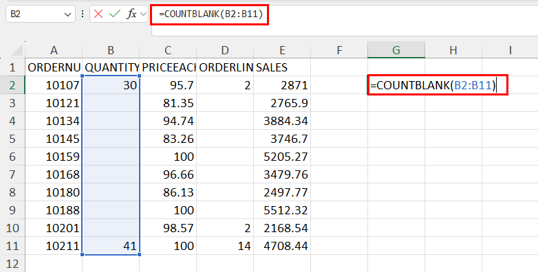Select row 7 header
This screenshot has height=272, width=538.
pyautogui.click(x=12, y=174)
